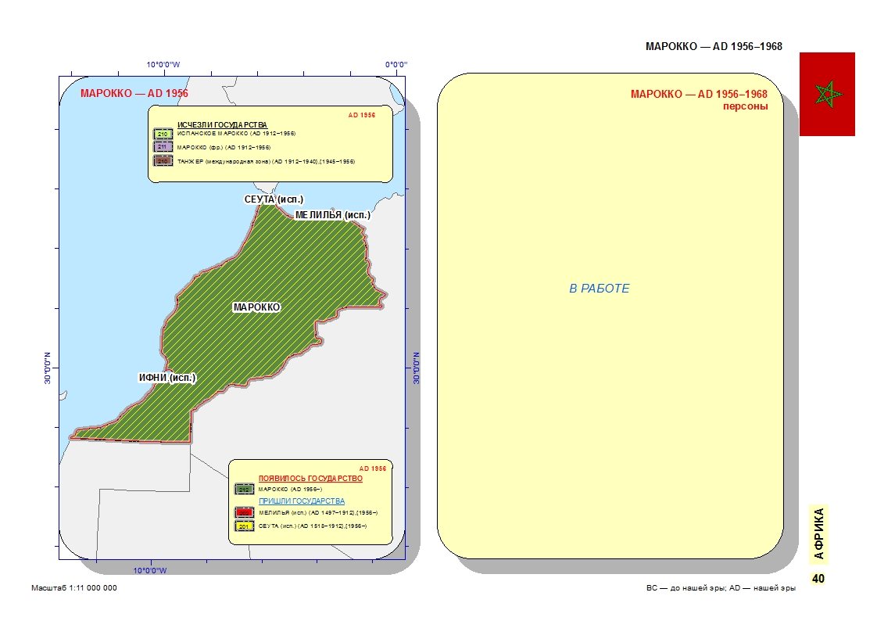Click ИСПАНСКОЕ МАРОККО (AD 1912–1956) legend entry

click(236, 134)
